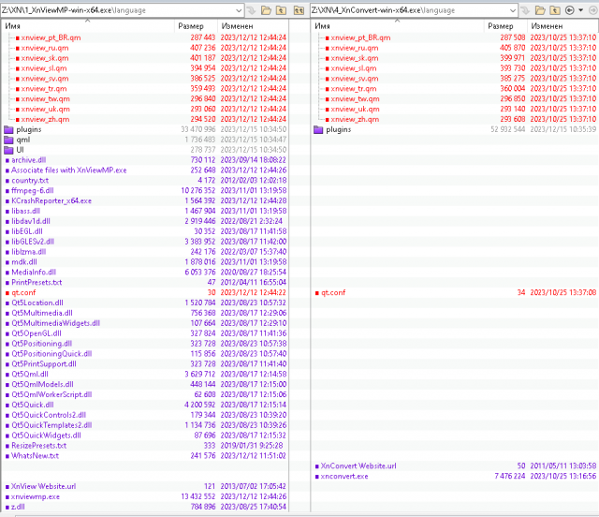The height and width of the screenshot is (517, 599).
Task: Select xnview_tw.qm in the left pane
Action: click(x=145, y=98)
